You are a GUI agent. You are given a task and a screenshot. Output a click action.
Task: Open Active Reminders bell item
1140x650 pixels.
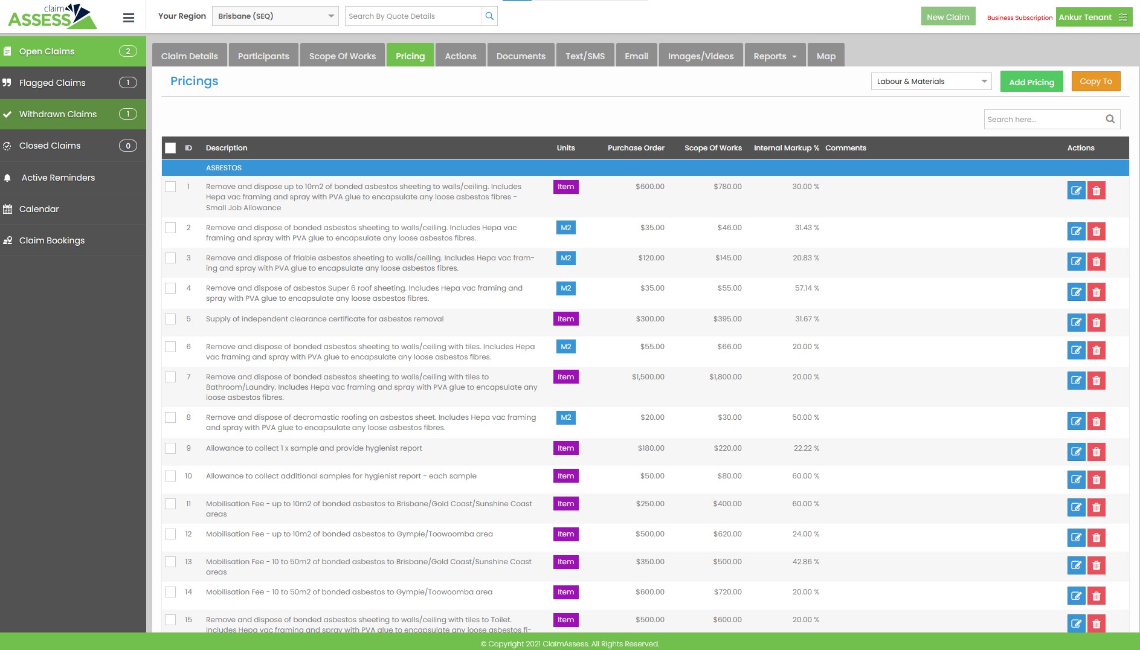click(x=58, y=178)
